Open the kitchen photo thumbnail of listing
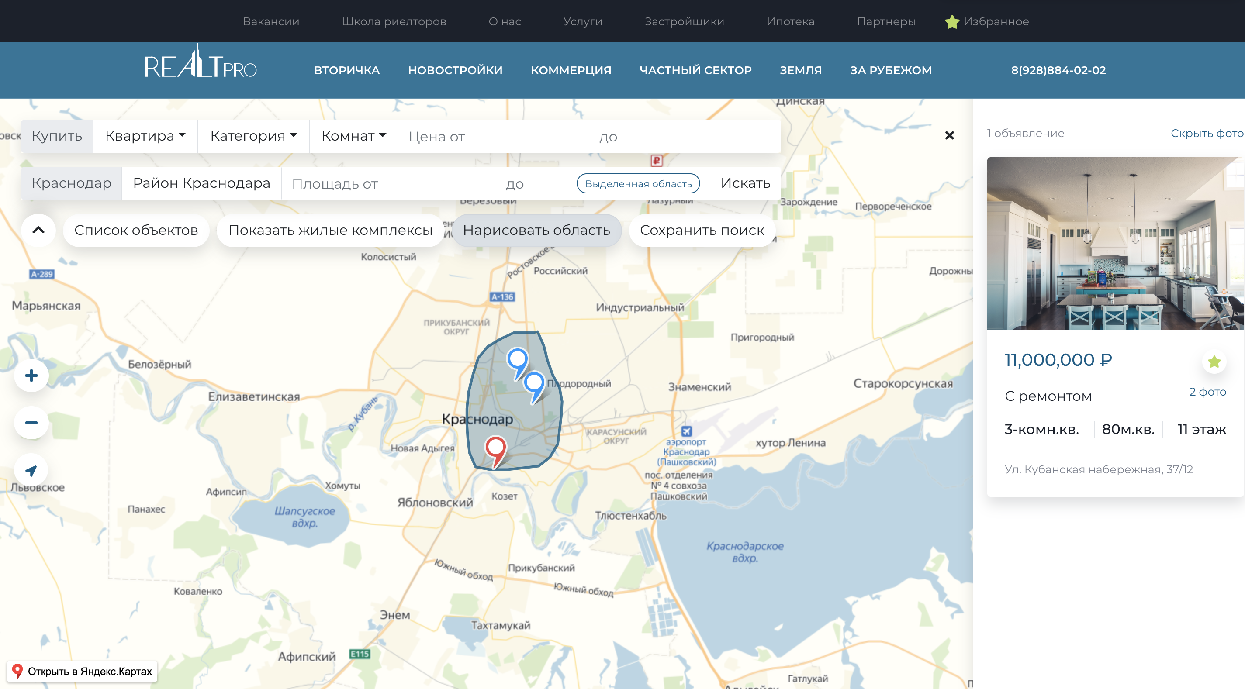The height and width of the screenshot is (689, 1245). (x=1115, y=244)
